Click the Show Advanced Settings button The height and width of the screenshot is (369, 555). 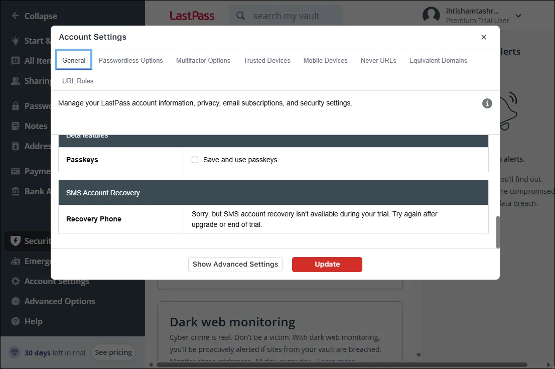[235, 264]
